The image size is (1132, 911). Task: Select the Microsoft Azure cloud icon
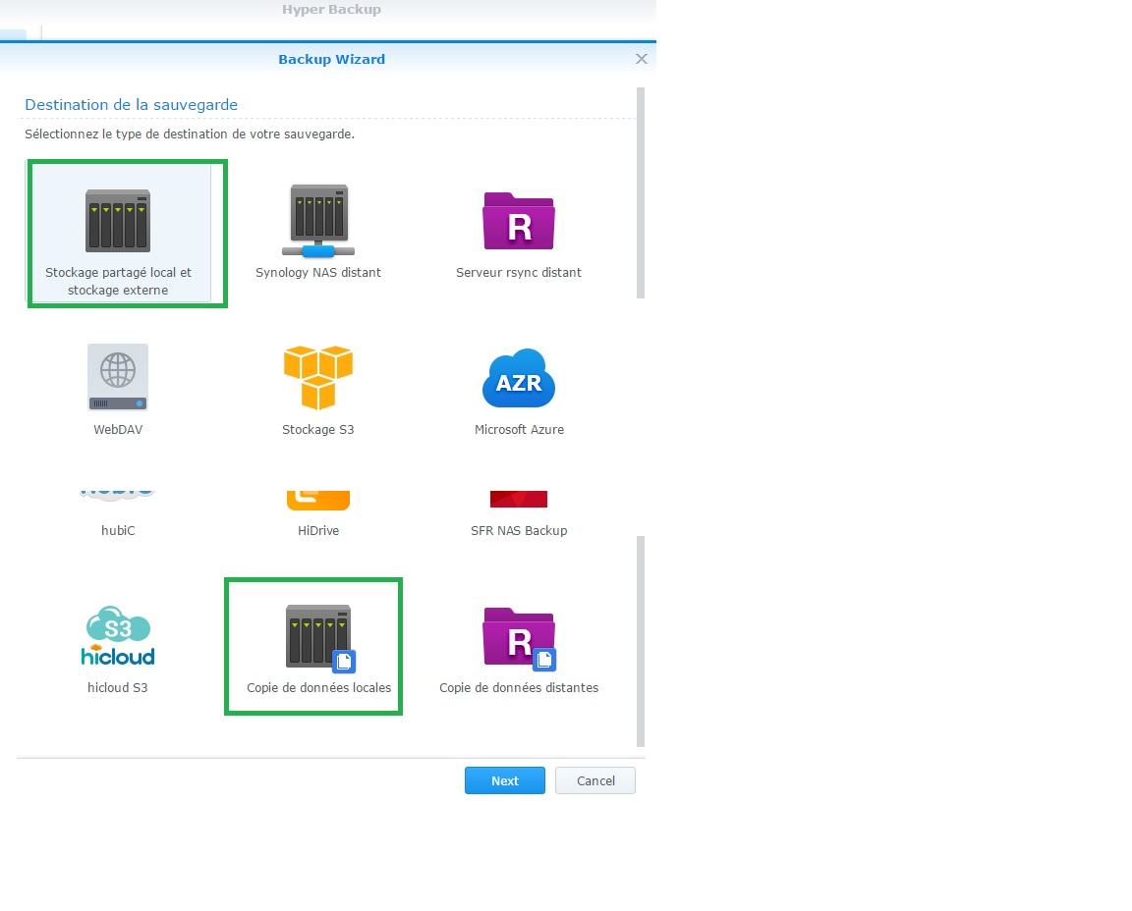click(x=519, y=377)
